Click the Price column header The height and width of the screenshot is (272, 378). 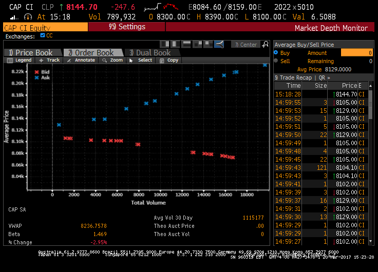343,86
